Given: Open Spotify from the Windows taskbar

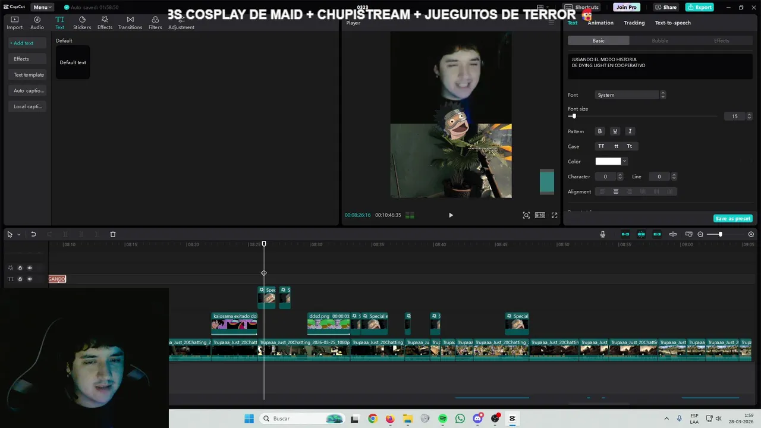Looking at the screenshot, I should pos(442,418).
